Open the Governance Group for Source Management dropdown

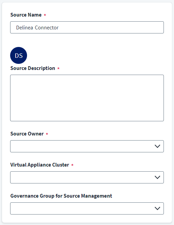coord(87,208)
